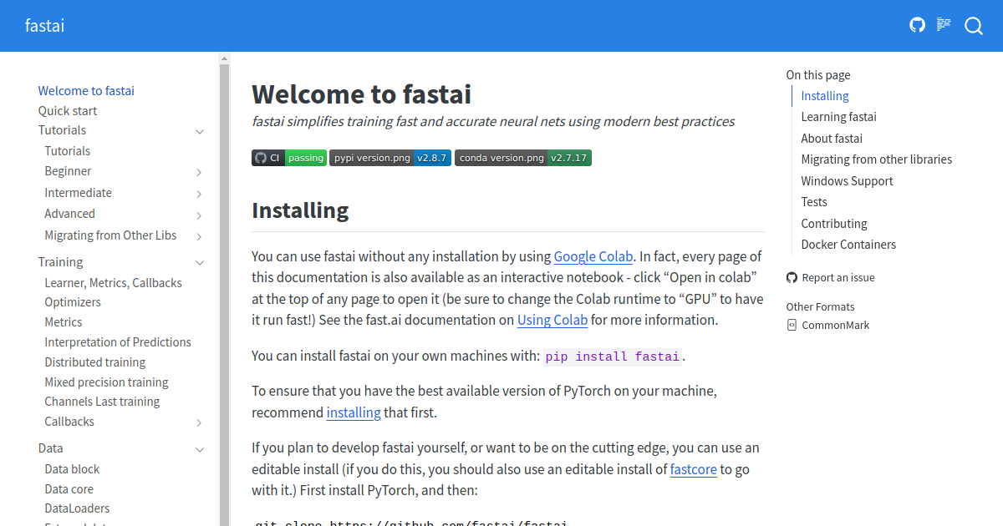Click GitHub icon beside Report an issue
This screenshot has width=1003, height=526.
pos(792,277)
